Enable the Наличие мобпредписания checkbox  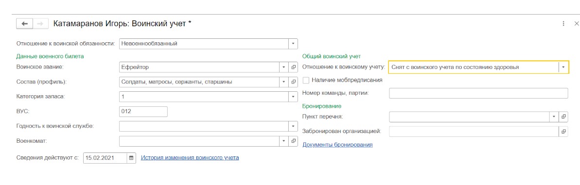click(305, 80)
